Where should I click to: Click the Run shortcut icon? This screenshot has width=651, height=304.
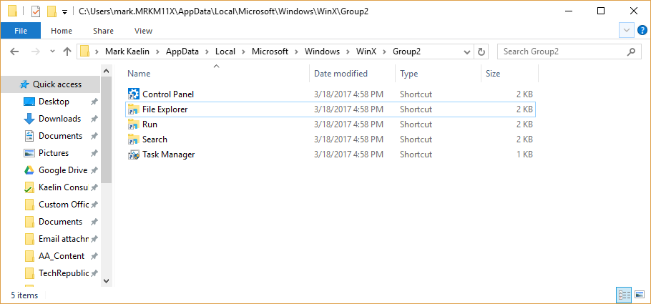(134, 124)
